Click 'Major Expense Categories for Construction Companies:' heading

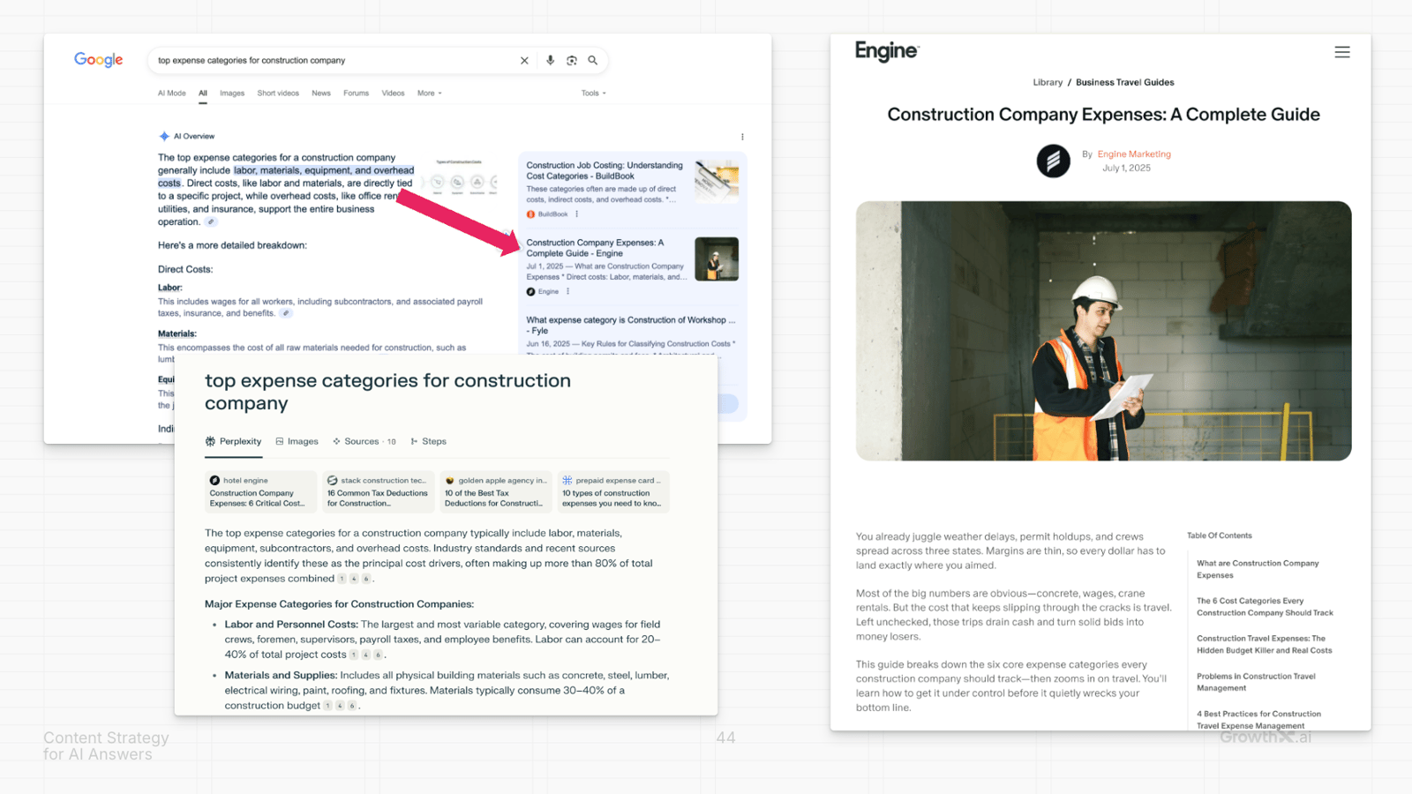[339, 604]
